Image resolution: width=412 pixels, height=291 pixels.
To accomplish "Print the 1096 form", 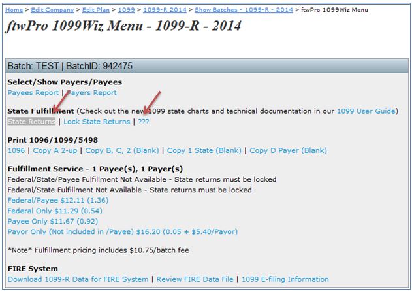I will point(16,150).
